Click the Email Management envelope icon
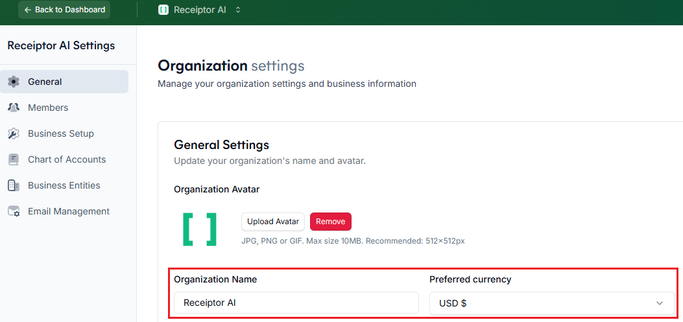This screenshot has height=322, width=683. [x=14, y=211]
